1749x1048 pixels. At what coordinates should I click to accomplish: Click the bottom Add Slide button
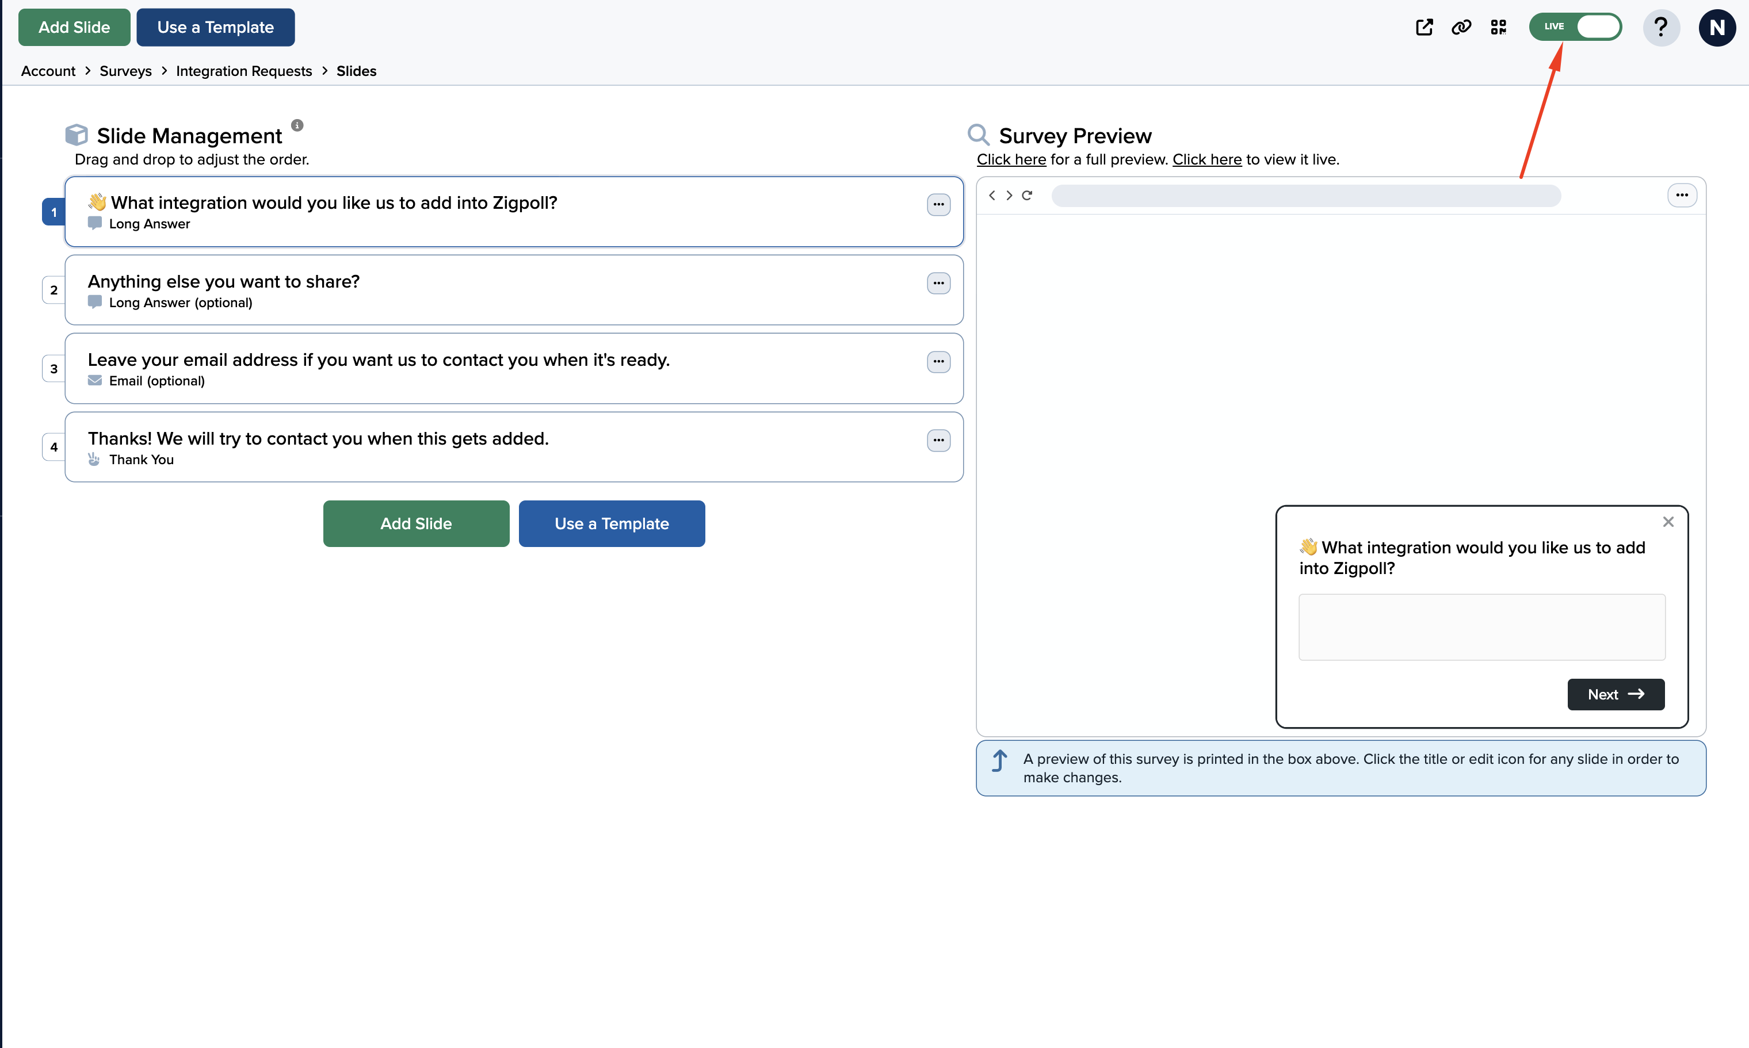click(x=416, y=524)
